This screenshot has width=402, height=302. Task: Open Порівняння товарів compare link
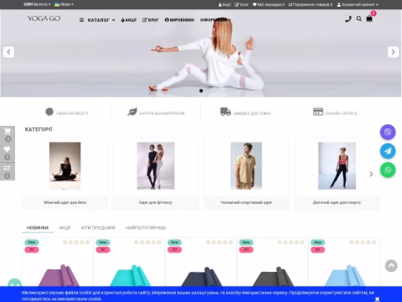pyautogui.click(x=311, y=4)
